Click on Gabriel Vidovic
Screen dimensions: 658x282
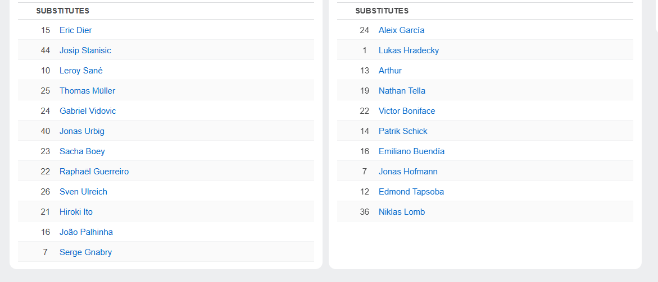click(x=88, y=111)
